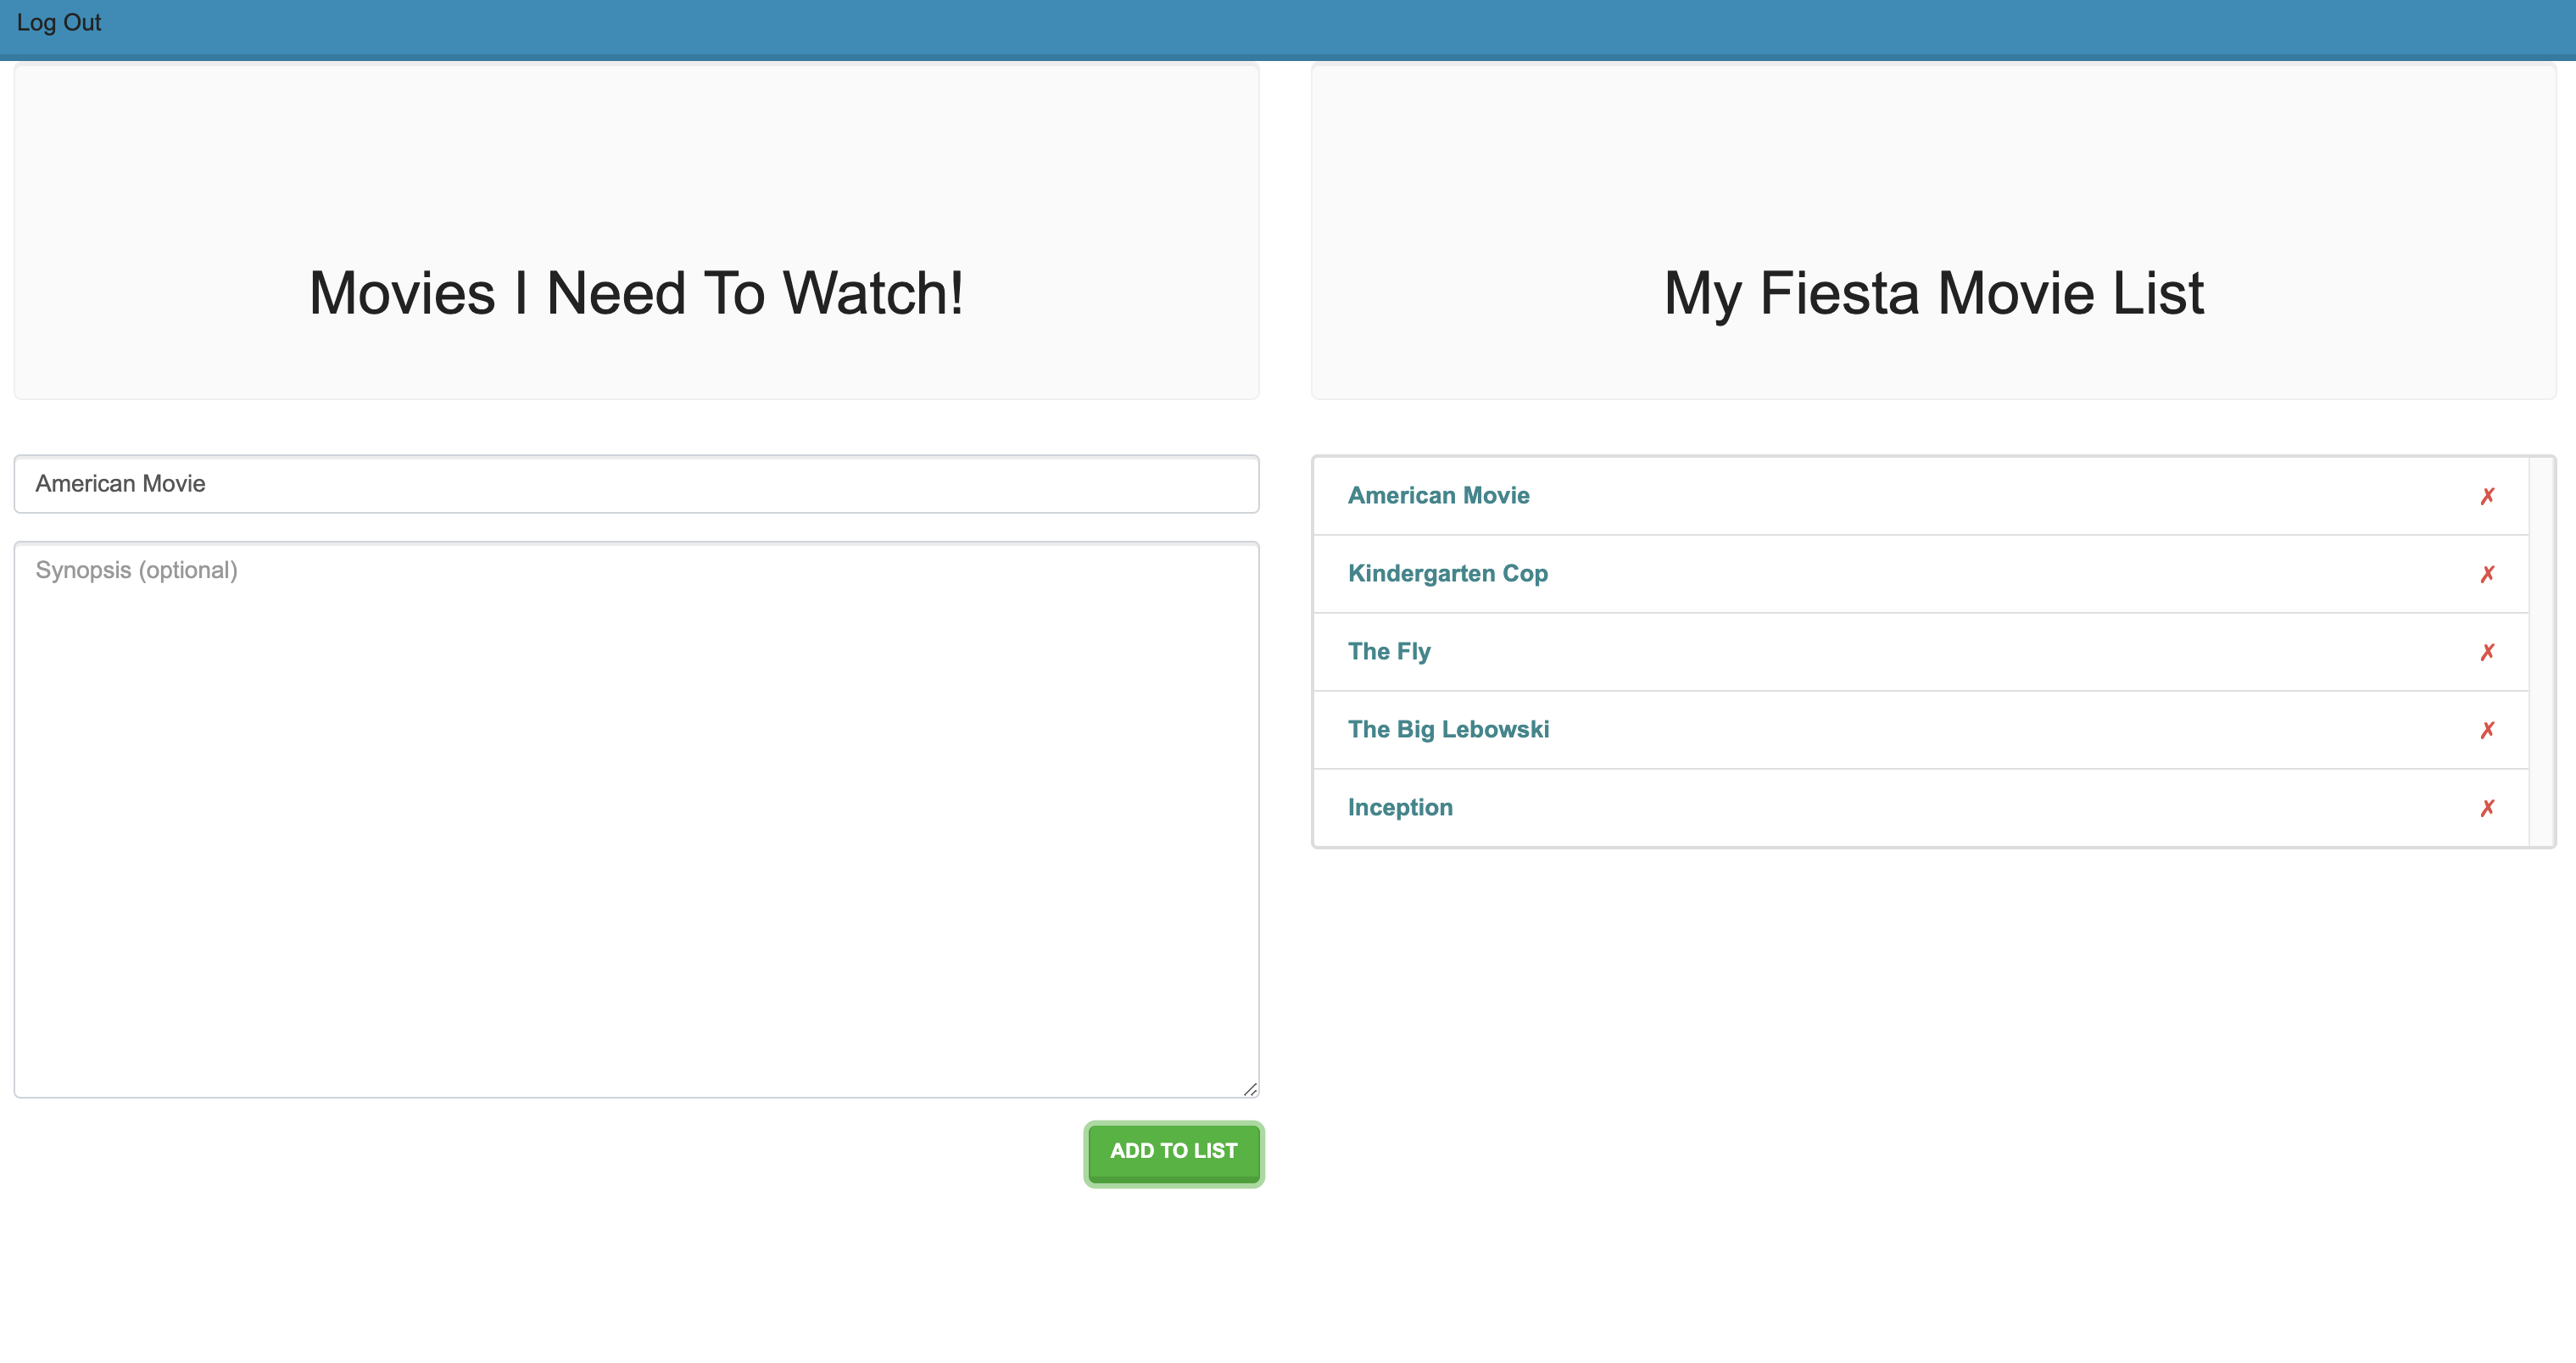
Task: Open The Big Lebowski movie entry
Action: pos(1448,729)
